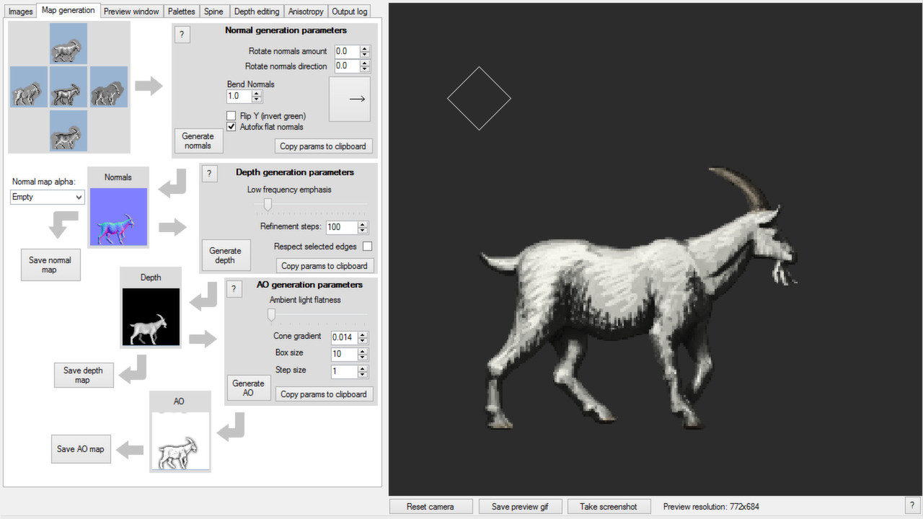Switch to the Anisotropy tab

click(305, 11)
